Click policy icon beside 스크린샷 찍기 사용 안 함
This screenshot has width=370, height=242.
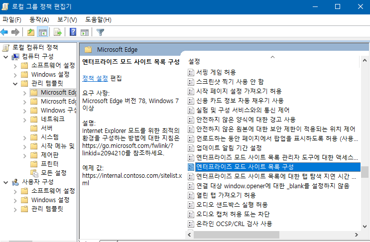pos(191,82)
